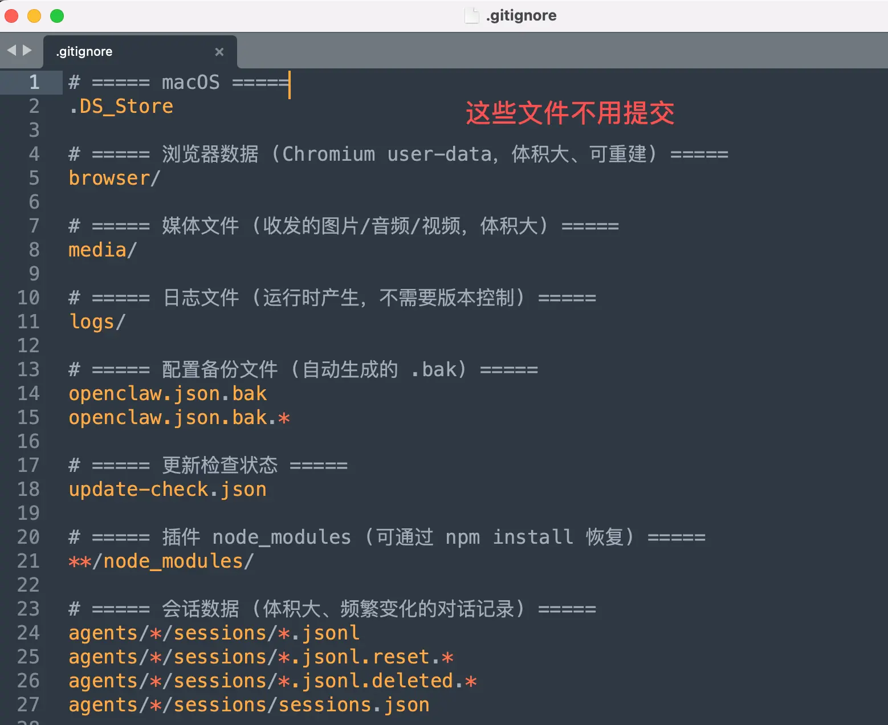Go to next tab with right arrow
The height and width of the screenshot is (725, 888).
[x=27, y=51]
